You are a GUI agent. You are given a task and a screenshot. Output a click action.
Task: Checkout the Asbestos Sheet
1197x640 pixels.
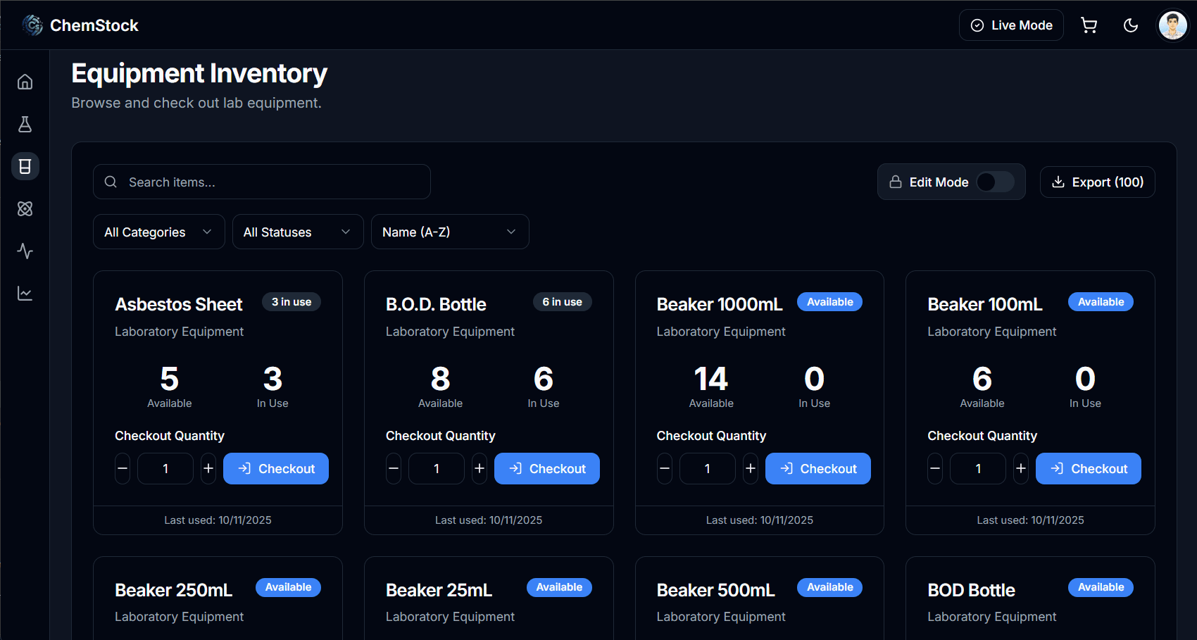coord(276,469)
